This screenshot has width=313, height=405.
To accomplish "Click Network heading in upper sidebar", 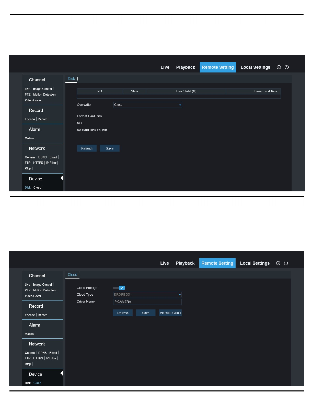I will tap(37, 148).
